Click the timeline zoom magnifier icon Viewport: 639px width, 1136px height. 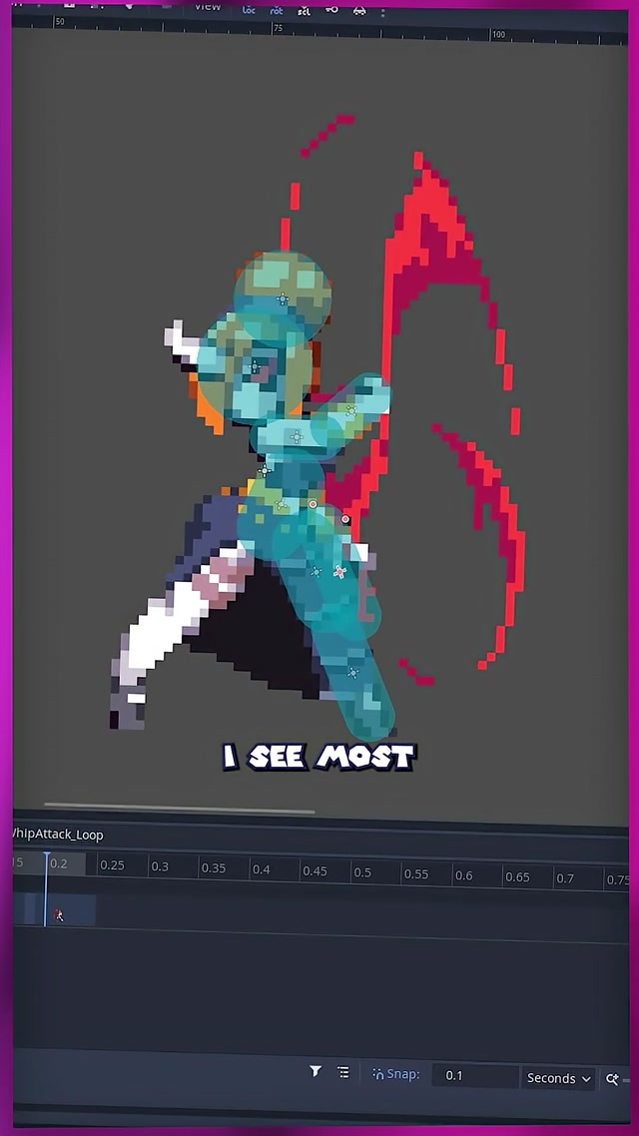[x=612, y=1079]
